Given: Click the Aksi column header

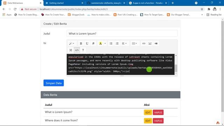Looking at the screenshot, I should coord(147,105).
